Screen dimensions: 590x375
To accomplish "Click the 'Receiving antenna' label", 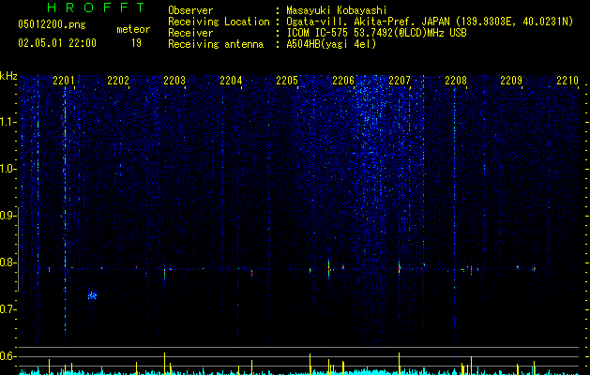I will coord(216,44).
